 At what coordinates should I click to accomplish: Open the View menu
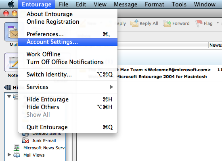click(100, 4)
